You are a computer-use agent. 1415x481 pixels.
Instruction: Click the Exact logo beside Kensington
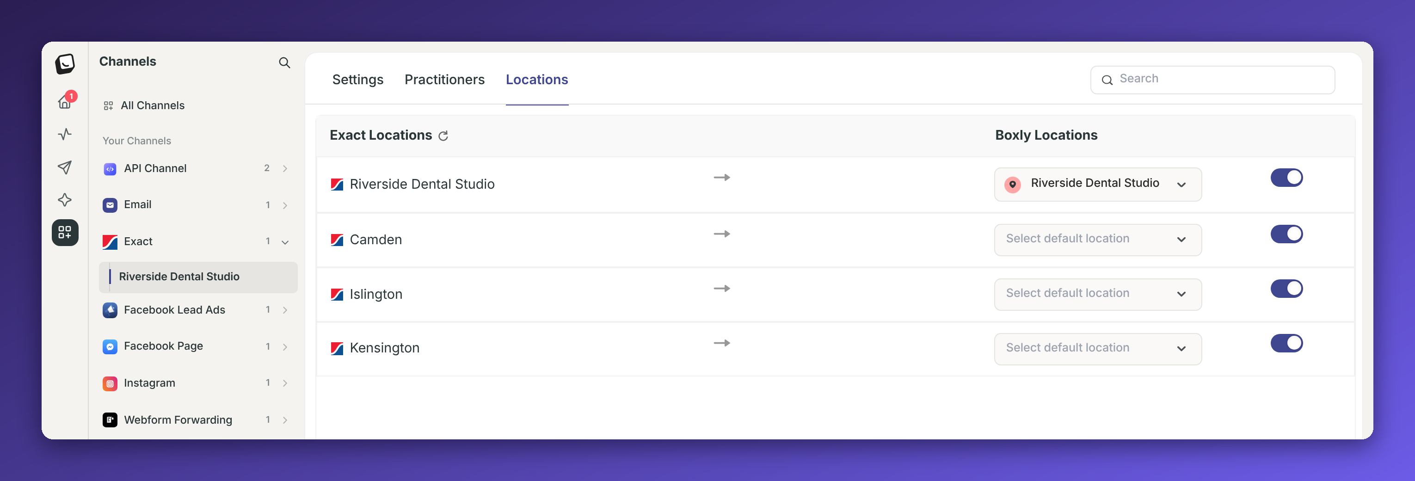point(337,348)
